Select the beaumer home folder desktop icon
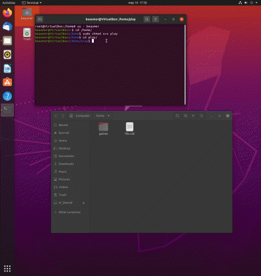Screen dimensions: 261x276 pos(27,14)
